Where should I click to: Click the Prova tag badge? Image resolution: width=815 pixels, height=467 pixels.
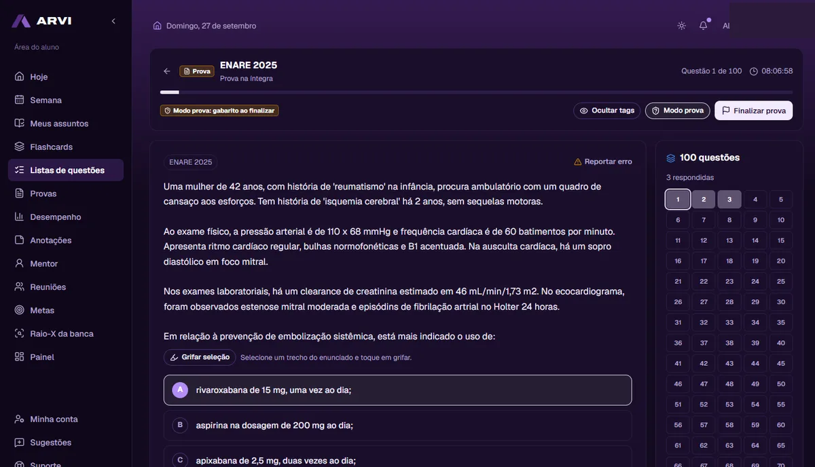point(197,71)
